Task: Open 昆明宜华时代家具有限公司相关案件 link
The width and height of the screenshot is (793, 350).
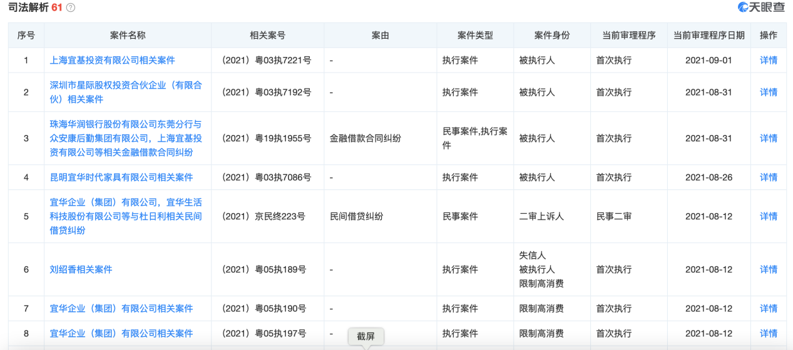Action: click(x=121, y=177)
